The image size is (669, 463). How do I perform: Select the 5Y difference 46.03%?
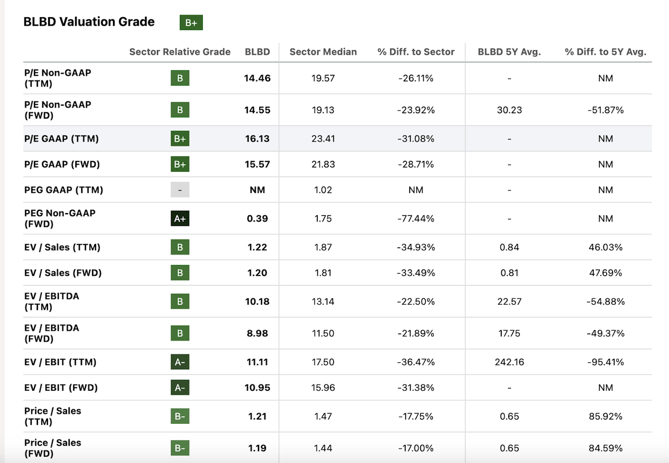(606, 247)
